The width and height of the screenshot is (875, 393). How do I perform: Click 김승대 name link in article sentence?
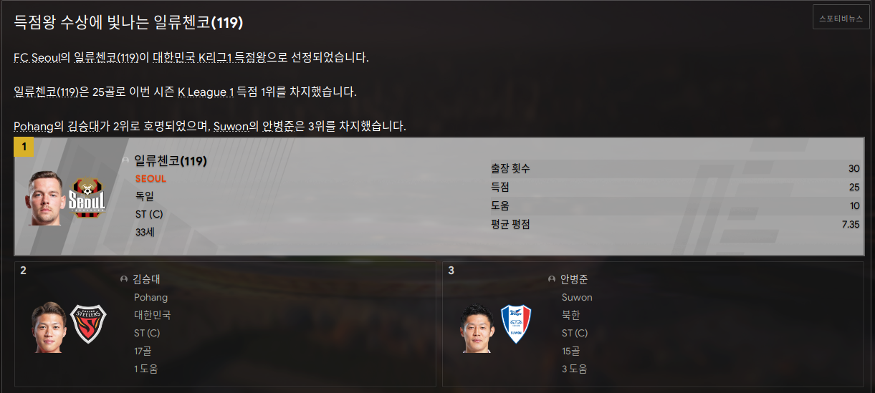click(x=82, y=126)
